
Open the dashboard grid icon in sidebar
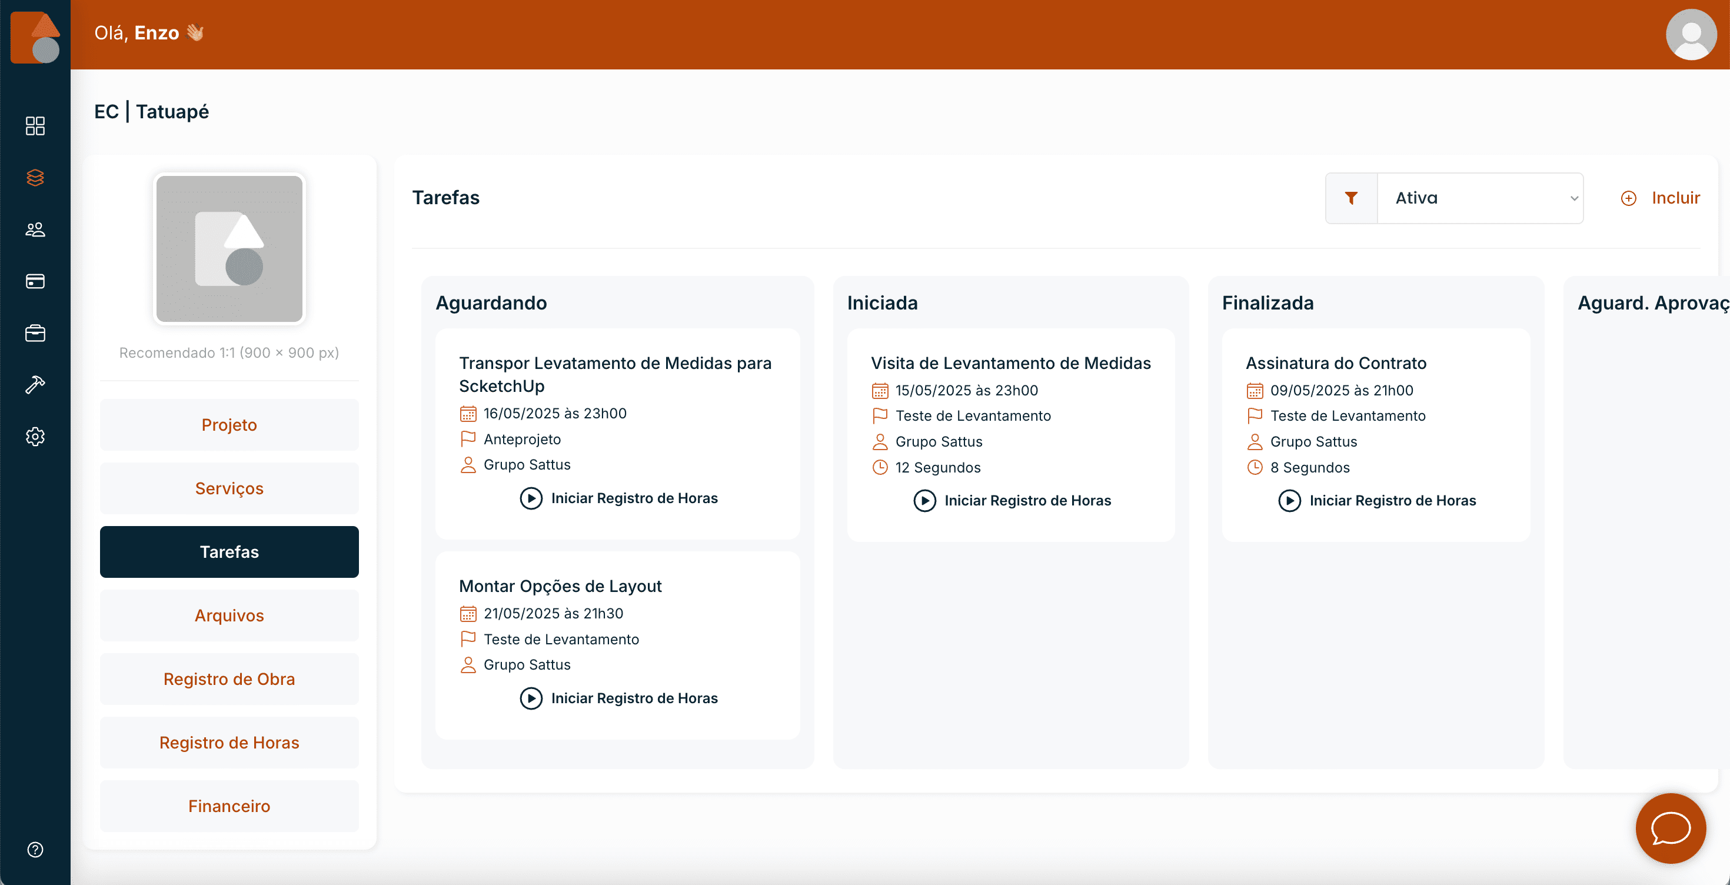pos(35,127)
